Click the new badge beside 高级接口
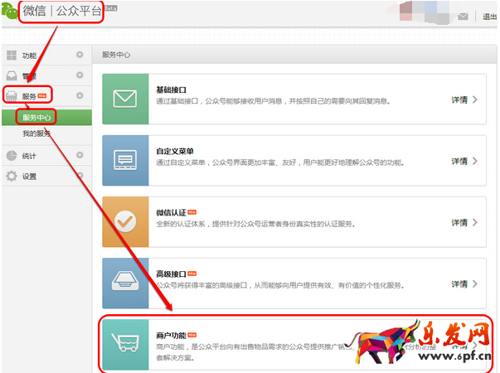The width and height of the screenshot is (500, 373). (x=192, y=274)
